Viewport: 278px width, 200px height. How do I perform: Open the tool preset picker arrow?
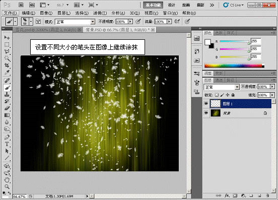(x=16, y=22)
